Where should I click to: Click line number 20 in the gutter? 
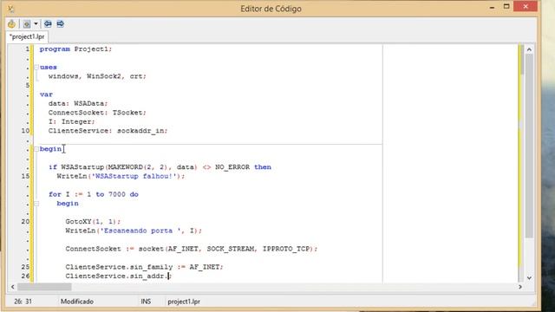pos(25,222)
